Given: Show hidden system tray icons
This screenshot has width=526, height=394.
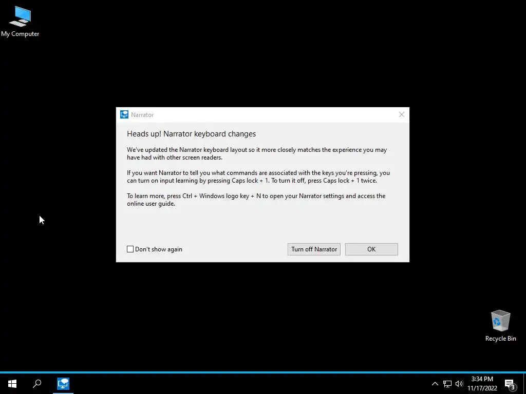Looking at the screenshot, I should coord(435,384).
